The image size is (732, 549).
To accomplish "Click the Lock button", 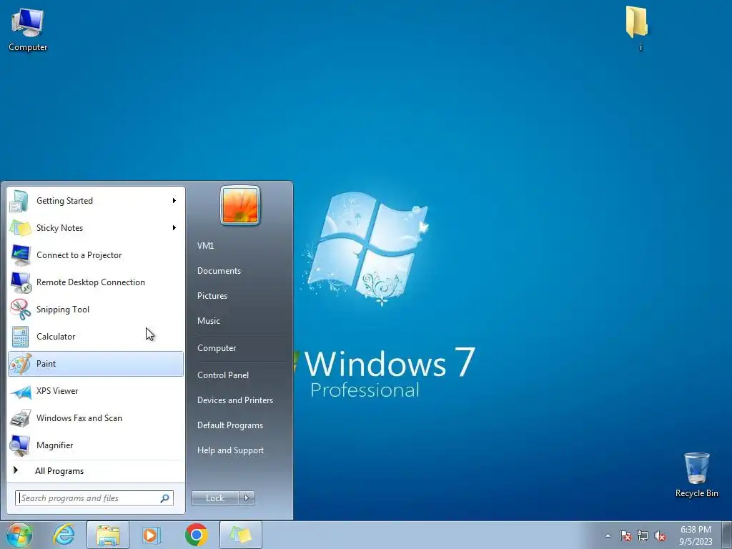I will pos(215,498).
